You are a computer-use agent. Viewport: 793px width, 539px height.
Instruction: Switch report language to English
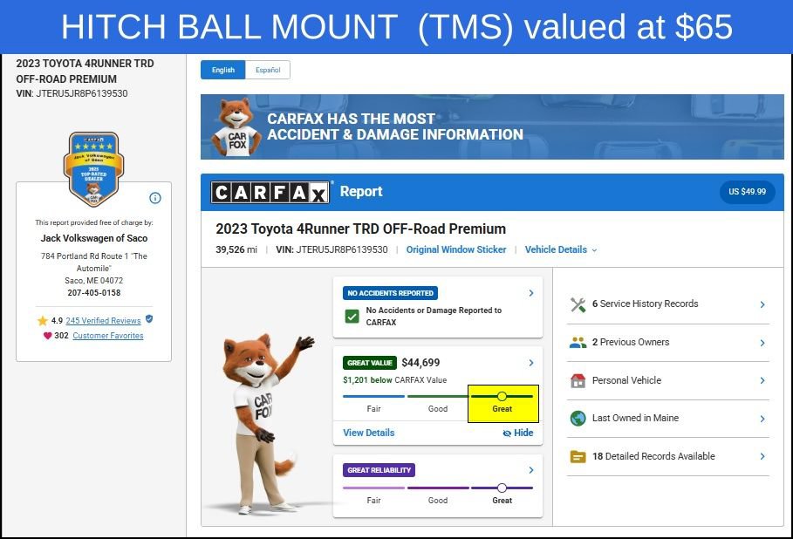click(223, 70)
